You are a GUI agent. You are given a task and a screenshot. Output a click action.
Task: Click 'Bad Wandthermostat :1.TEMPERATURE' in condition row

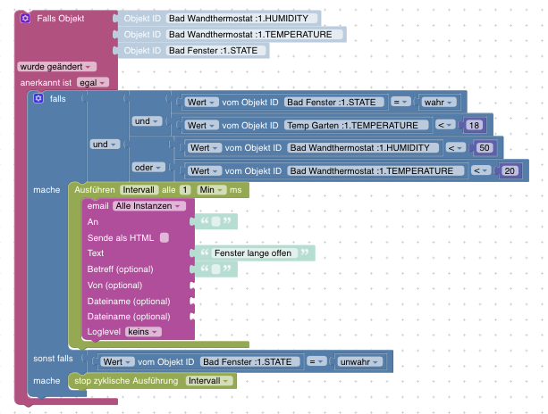pos(375,171)
